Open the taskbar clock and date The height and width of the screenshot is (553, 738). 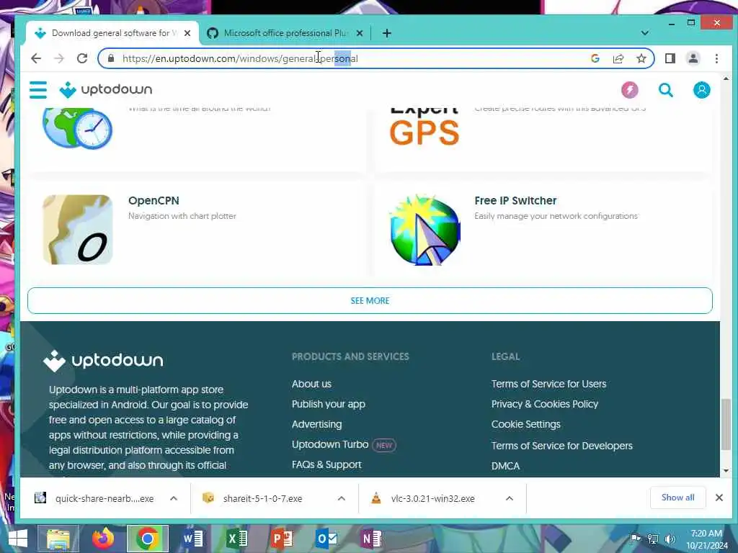coord(706,539)
